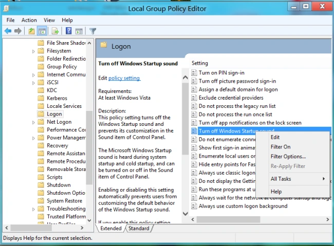Choose Filter Options from the context menu

click(292, 156)
